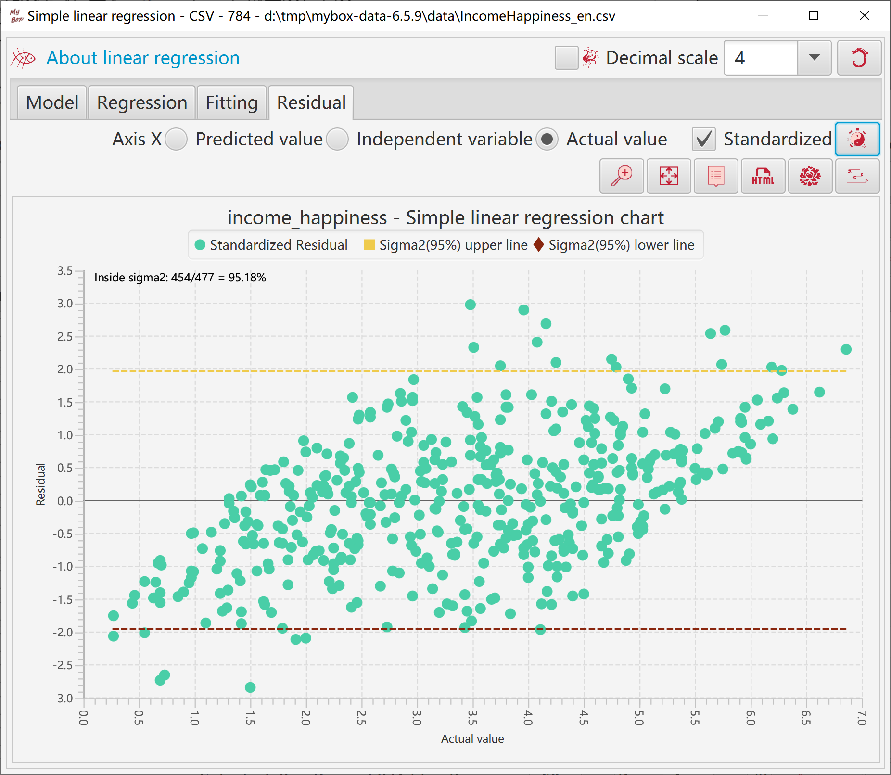Export chart as HTML icon

763,176
